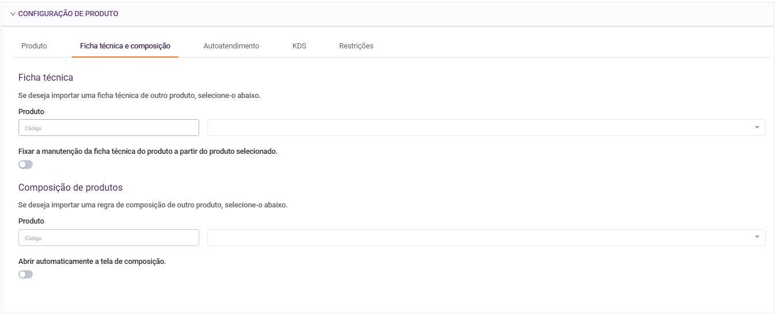Open the Autoatendimento tab

pos(231,46)
